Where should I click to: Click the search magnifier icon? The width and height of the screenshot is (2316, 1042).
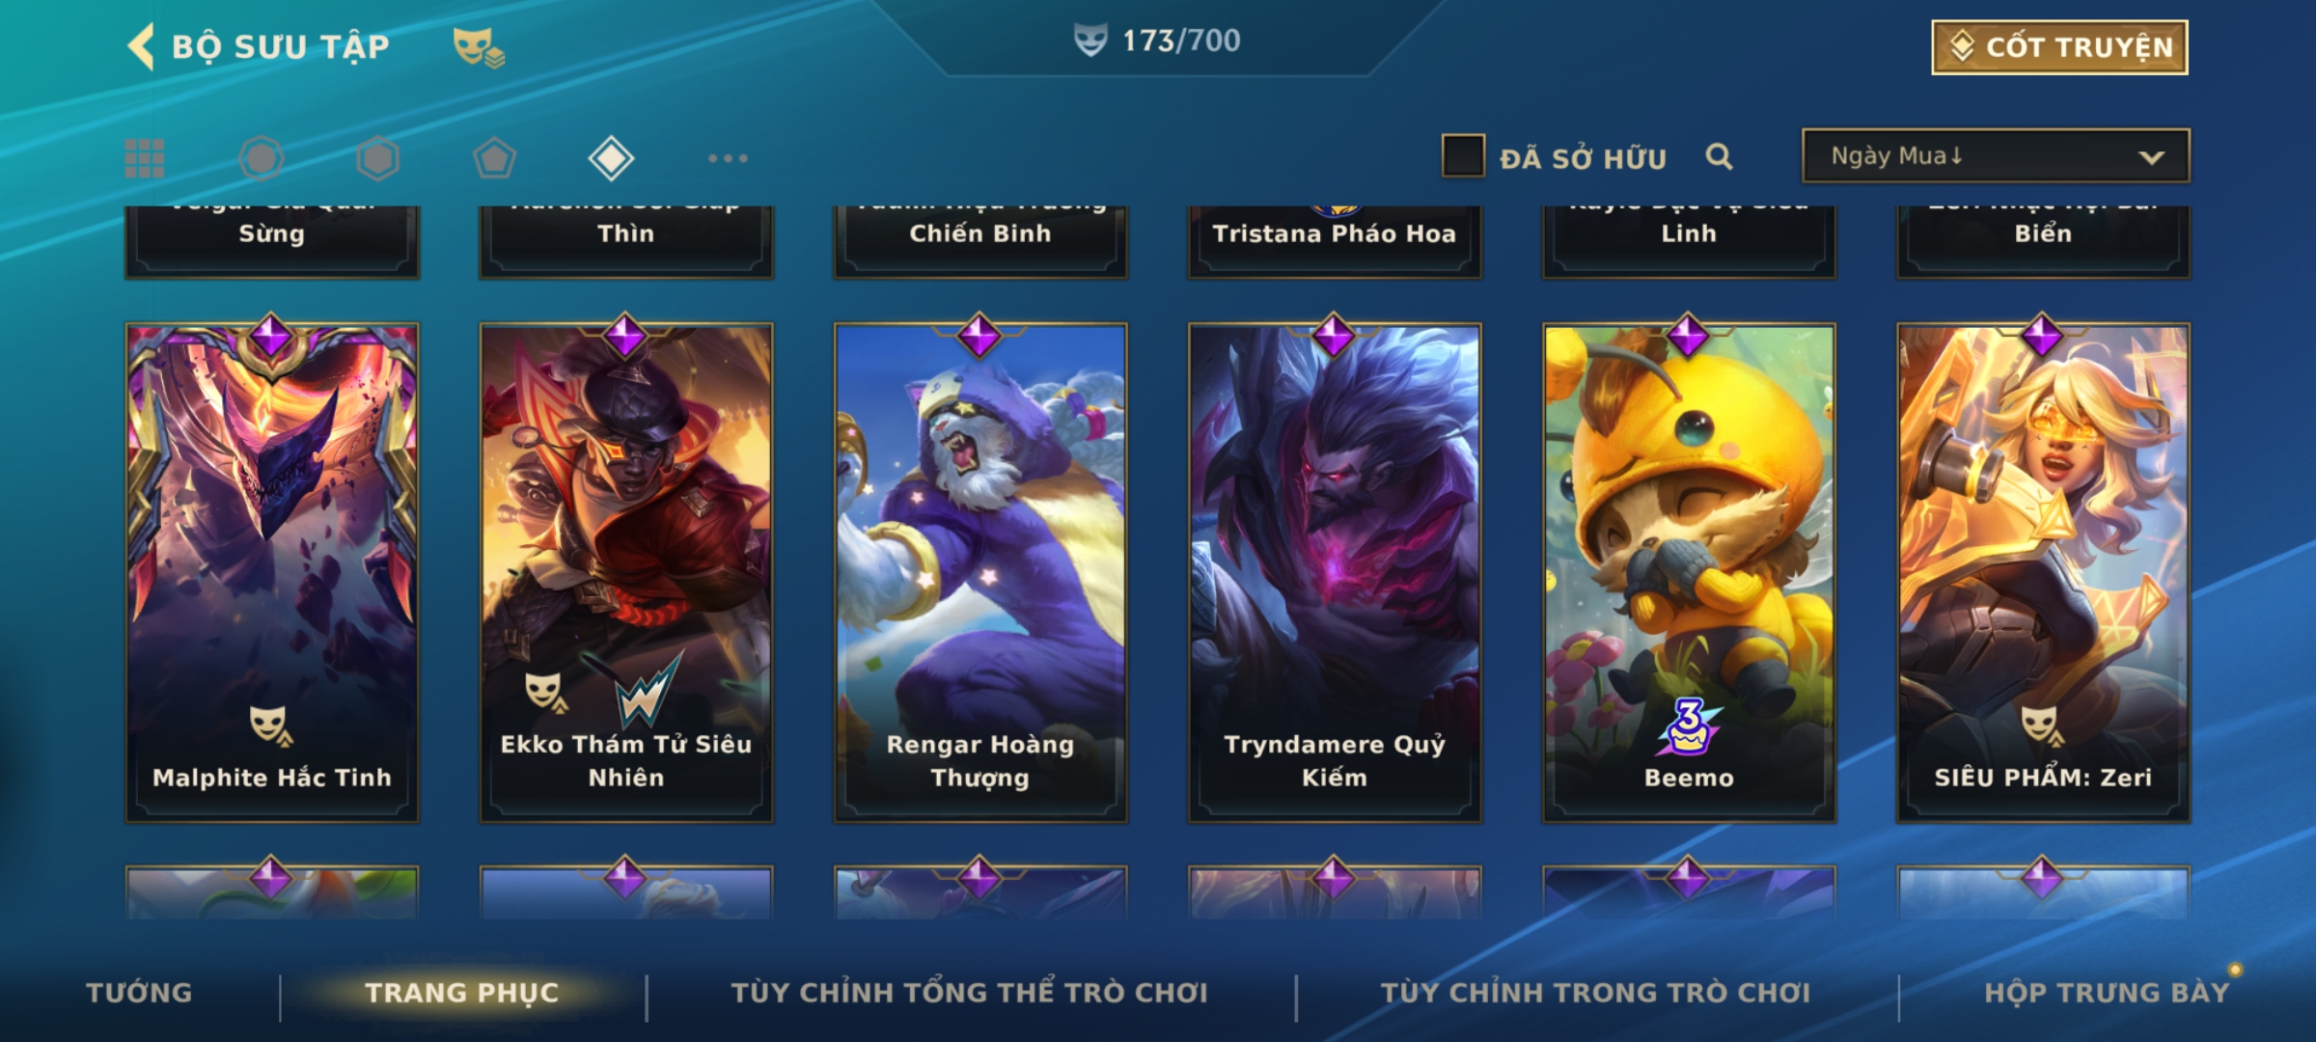pos(1719,156)
